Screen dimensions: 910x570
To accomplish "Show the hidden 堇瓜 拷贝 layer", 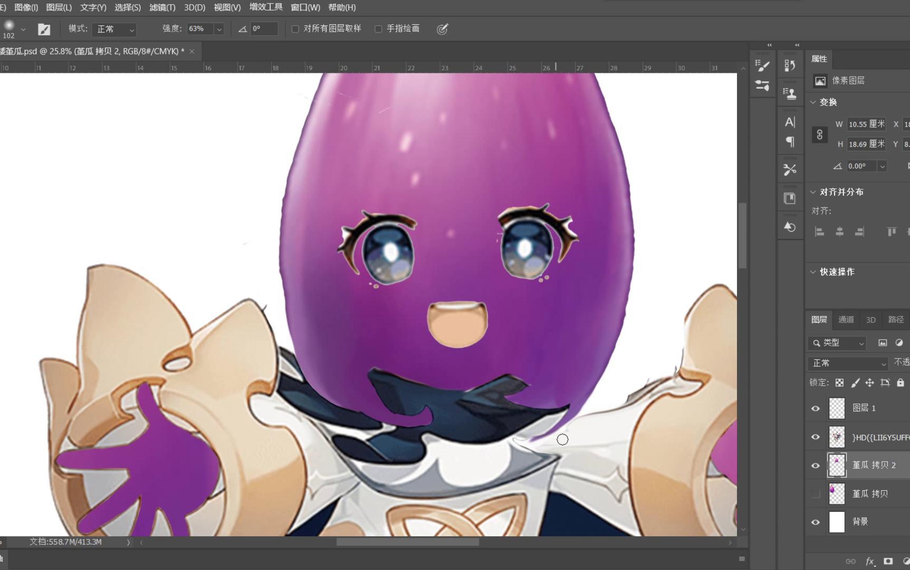I will click(816, 494).
